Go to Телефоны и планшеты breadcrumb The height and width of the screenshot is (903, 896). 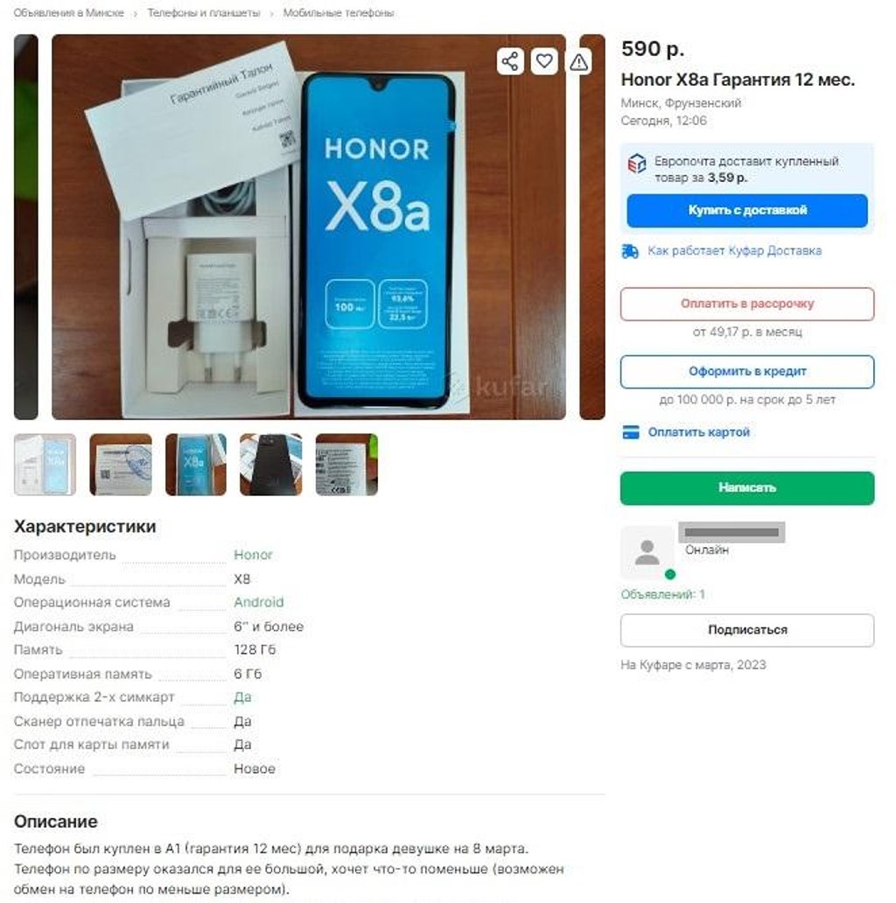coord(204,12)
